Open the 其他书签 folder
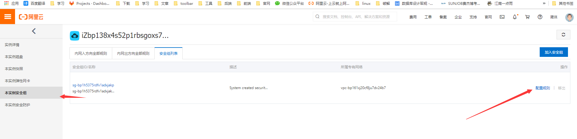Screen dimensions: 577x139 pos(563,3)
